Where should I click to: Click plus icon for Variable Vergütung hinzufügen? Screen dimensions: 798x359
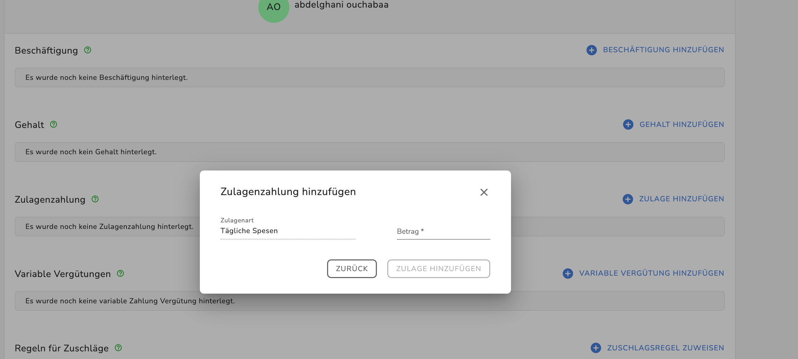click(568, 274)
